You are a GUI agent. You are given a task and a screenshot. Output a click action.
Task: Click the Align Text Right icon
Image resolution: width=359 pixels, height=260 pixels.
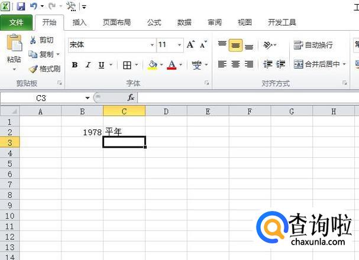[249, 64]
